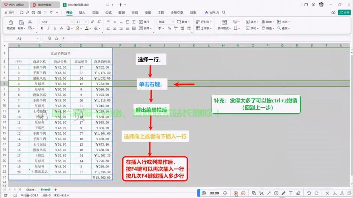Click the recording toolbar settings gear
This screenshot has width=353, height=198.
pyautogui.click(x=204, y=193)
